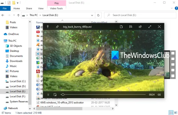
Task: Open Music in navigation pane
Action: (13, 66)
